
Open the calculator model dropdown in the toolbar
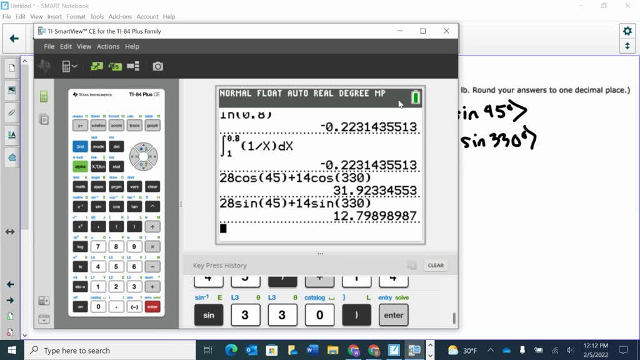69,66
